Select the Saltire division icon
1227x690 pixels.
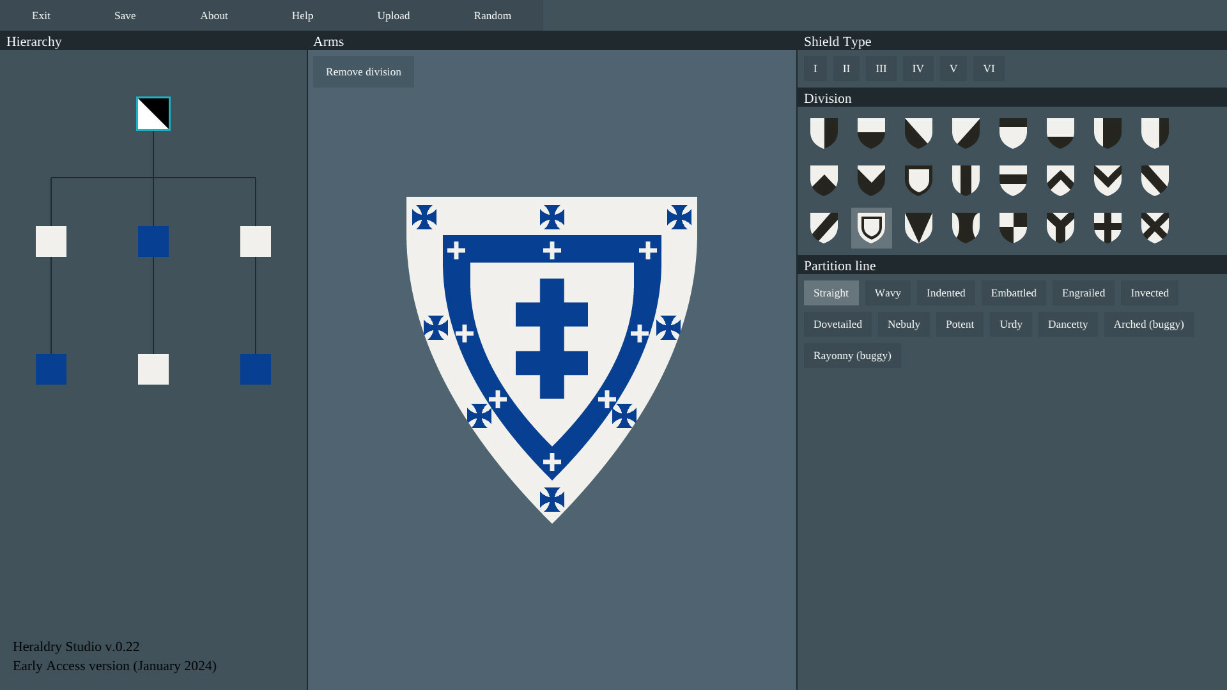coord(1155,227)
